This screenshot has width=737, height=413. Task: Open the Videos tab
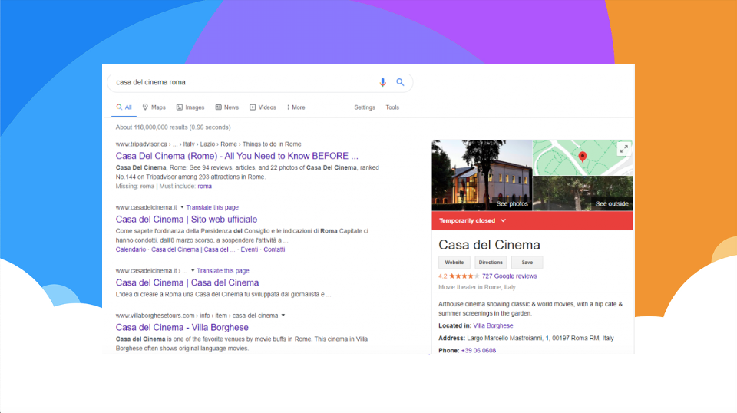263,107
